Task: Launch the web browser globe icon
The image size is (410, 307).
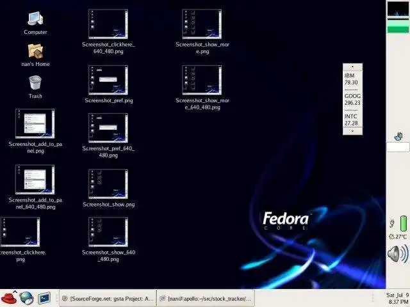Action: (26, 299)
